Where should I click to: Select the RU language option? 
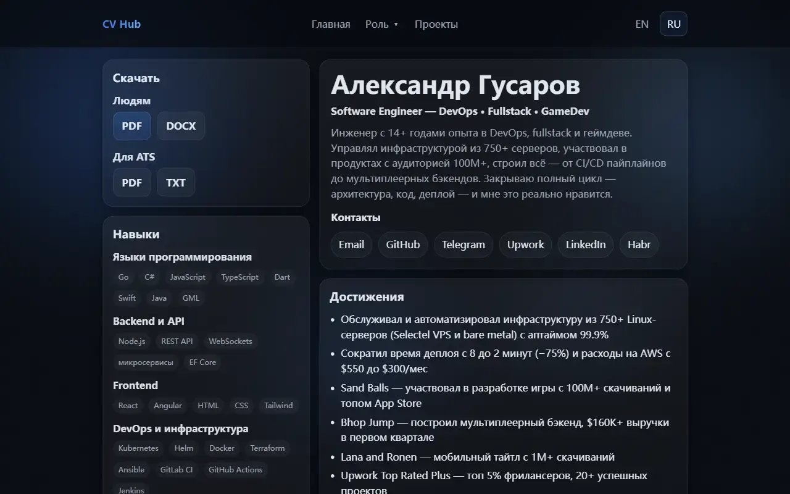pyautogui.click(x=674, y=24)
